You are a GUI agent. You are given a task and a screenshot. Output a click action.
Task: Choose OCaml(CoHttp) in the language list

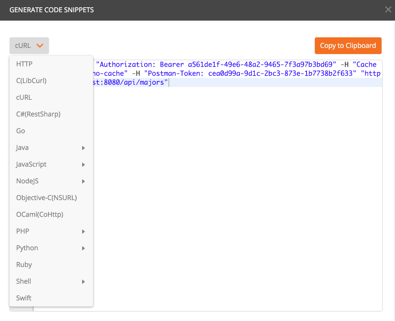pos(40,214)
